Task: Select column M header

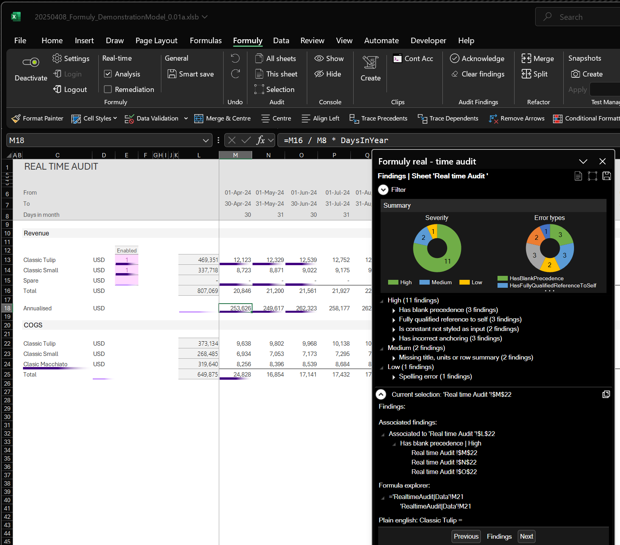Action: click(x=235, y=155)
